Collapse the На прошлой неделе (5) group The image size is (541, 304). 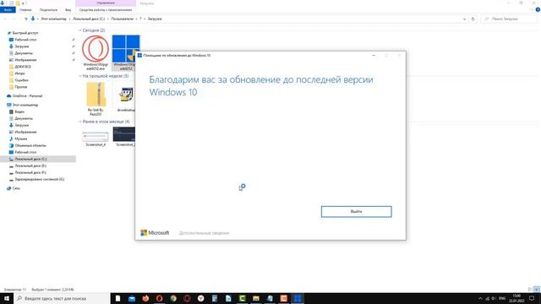pos(80,76)
